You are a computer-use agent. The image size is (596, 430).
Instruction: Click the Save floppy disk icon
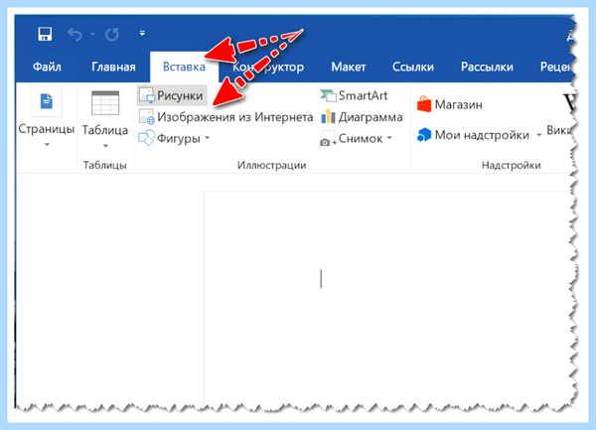pyautogui.click(x=45, y=34)
